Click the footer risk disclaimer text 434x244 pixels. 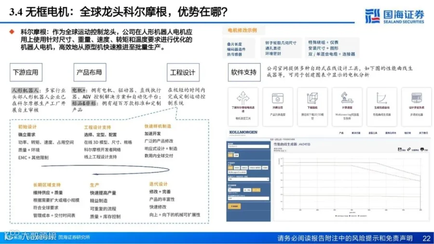[345, 238]
